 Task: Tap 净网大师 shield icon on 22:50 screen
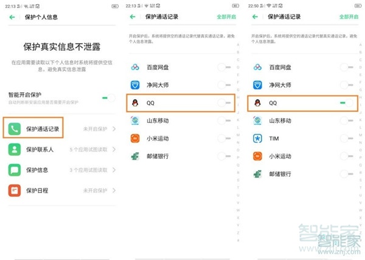pyautogui.click(x=257, y=85)
